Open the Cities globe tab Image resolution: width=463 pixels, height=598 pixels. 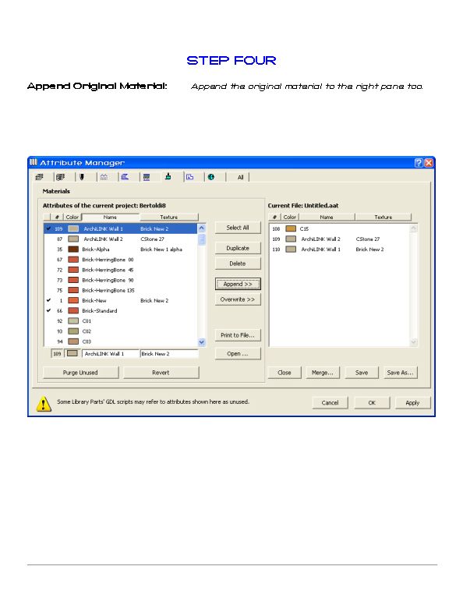[x=211, y=177]
